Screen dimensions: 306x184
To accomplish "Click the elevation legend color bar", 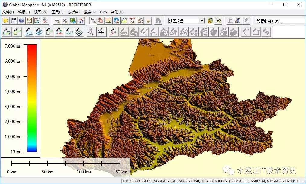I will click(x=32, y=98).
